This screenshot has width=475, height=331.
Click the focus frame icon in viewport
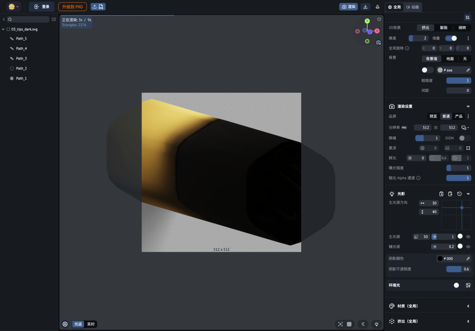click(340, 324)
